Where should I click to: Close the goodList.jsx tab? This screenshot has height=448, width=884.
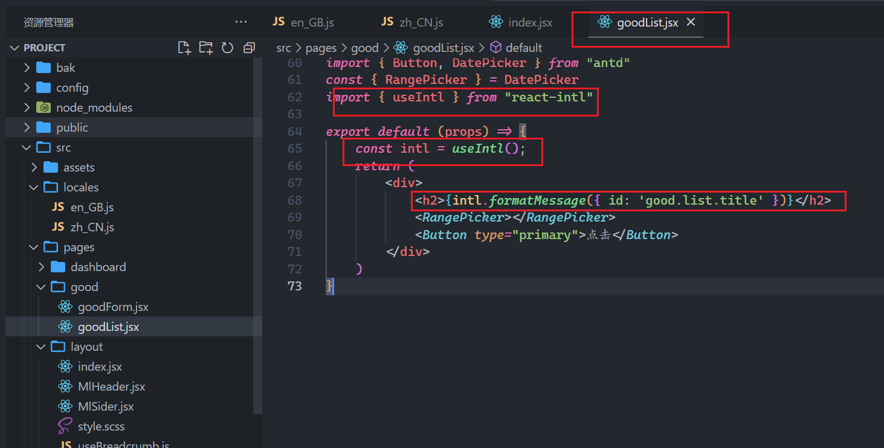click(x=691, y=22)
